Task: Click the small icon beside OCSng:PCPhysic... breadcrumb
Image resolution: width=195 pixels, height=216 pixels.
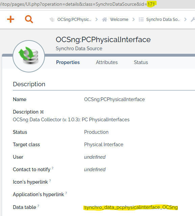Action: 52,20
